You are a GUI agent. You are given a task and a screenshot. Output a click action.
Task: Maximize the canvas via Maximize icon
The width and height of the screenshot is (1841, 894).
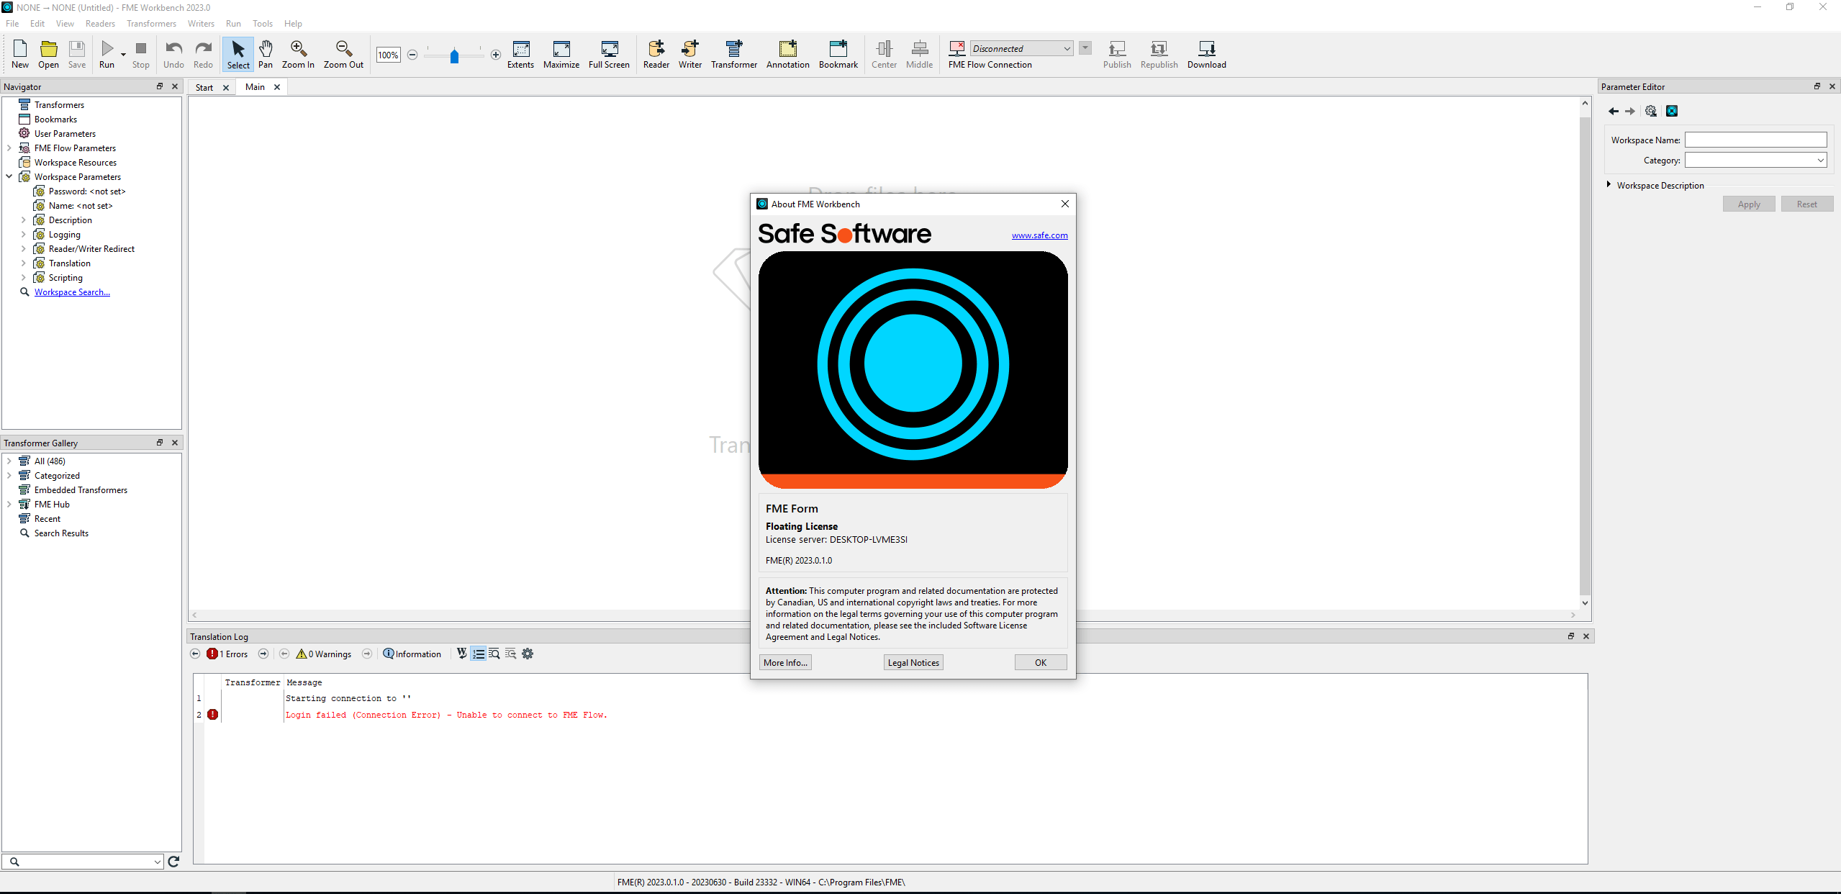click(x=561, y=54)
